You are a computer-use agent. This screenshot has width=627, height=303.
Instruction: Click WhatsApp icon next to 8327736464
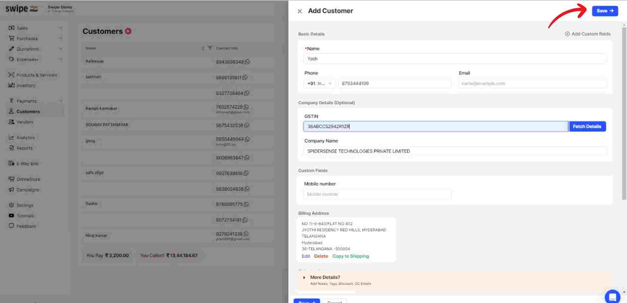[x=247, y=93]
